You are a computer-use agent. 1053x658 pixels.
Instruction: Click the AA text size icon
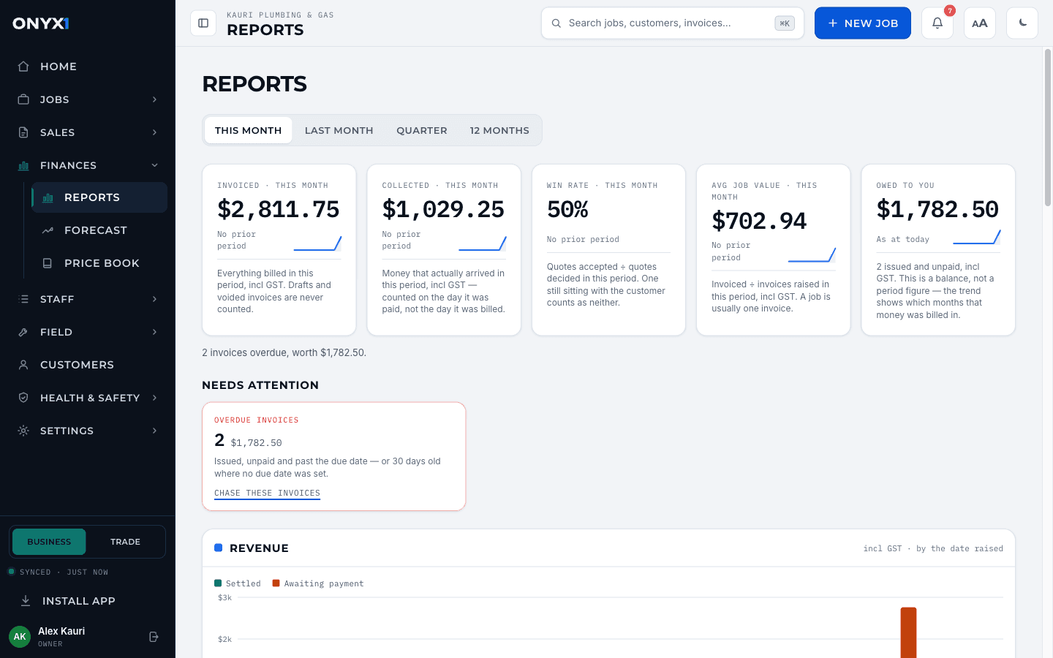pos(980,23)
